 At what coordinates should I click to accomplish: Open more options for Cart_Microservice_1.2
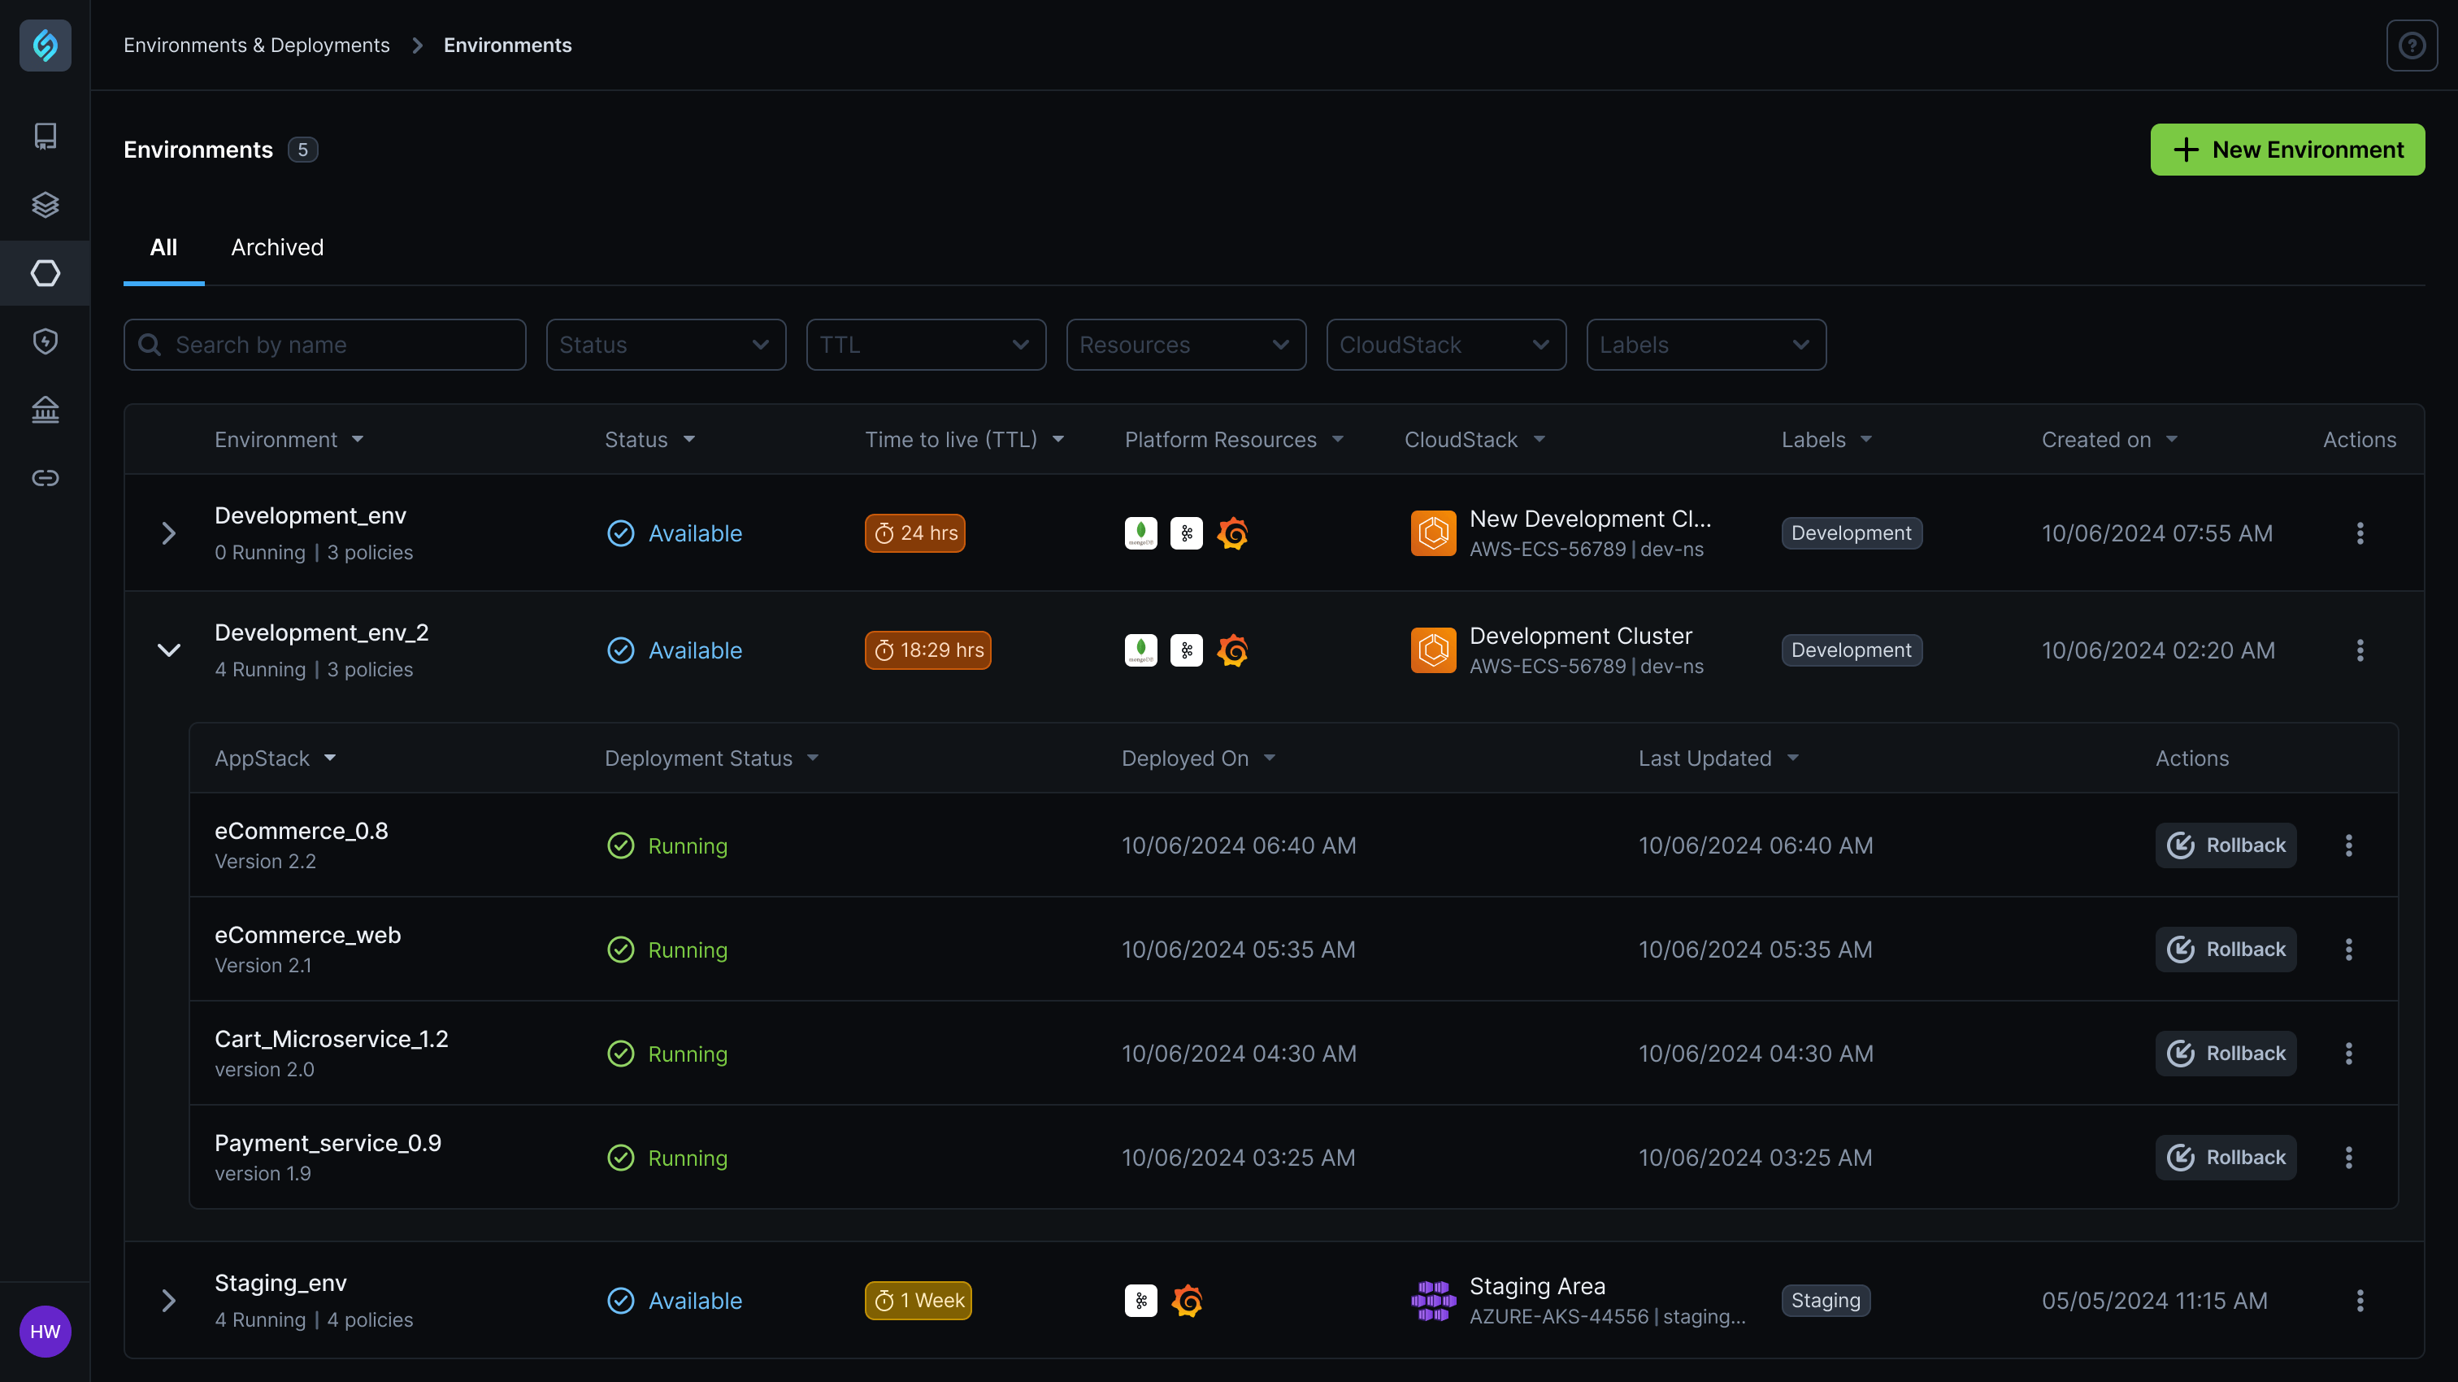click(x=2348, y=1054)
